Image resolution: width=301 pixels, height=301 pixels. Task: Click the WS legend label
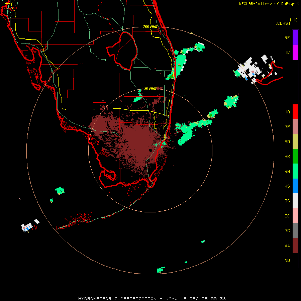point(287,186)
